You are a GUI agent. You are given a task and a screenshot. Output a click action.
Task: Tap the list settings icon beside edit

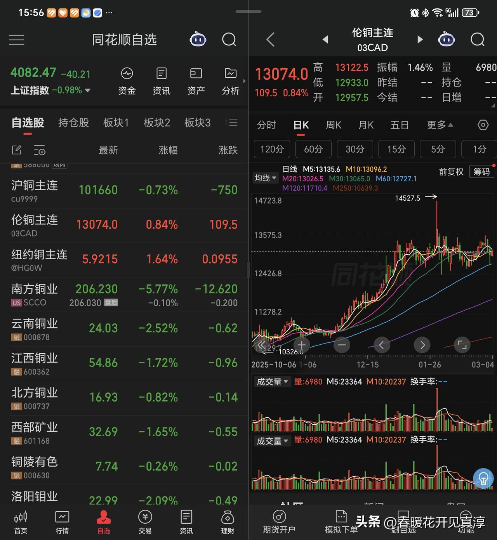40,150
